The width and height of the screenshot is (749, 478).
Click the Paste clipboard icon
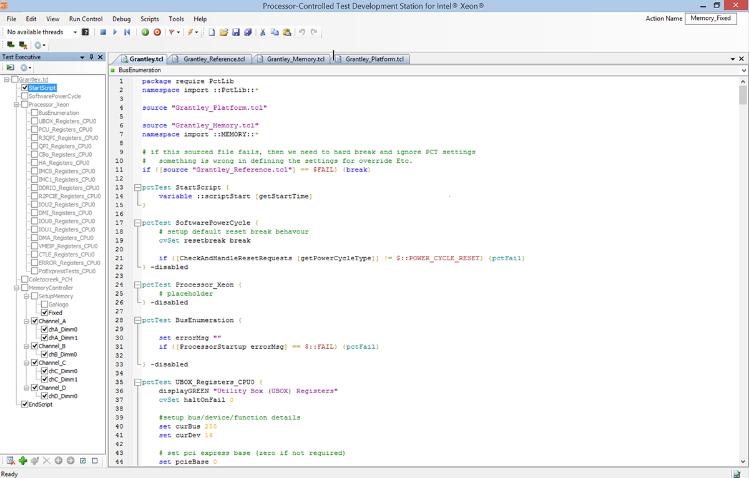click(x=287, y=32)
